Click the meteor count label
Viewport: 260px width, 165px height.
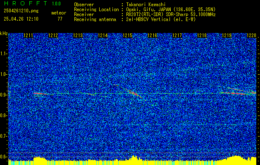pos(59,13)
